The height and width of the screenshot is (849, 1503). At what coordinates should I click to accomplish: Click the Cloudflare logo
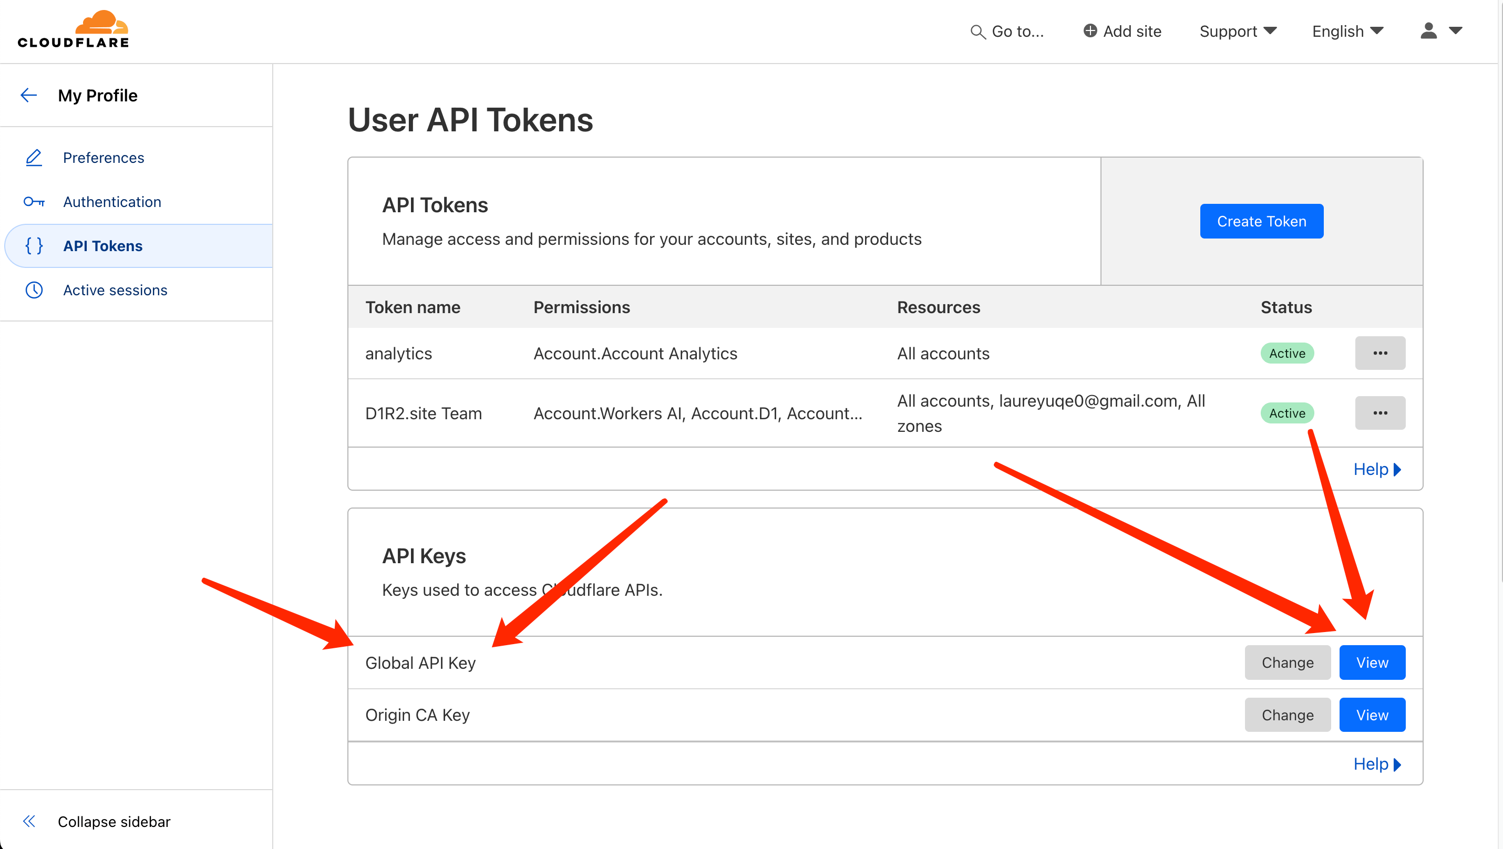point(73,27)
